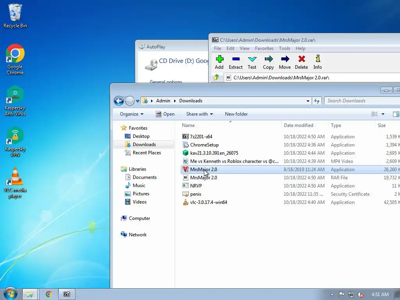Go back in the Explorer window
Image resolution: width=400 pixels, height=300 pixels.
pos(119,101)
